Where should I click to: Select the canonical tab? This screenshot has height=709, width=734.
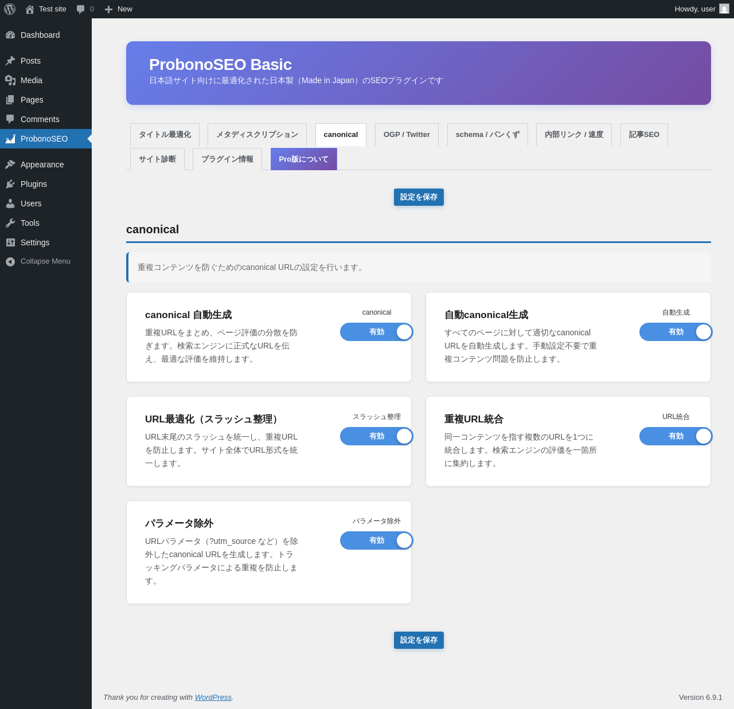click(x=341, y=135)
